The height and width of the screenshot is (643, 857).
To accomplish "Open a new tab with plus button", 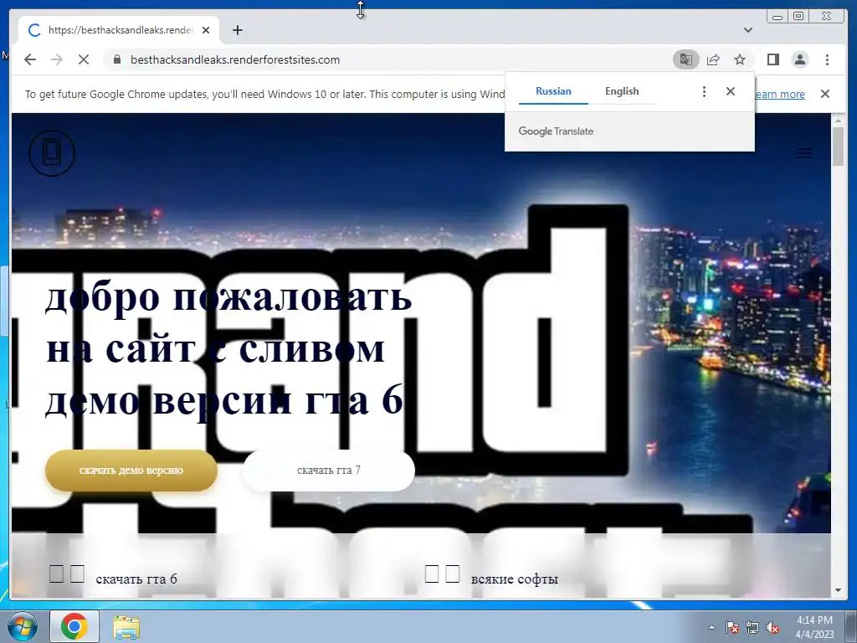I will click(x=237, y=30).
